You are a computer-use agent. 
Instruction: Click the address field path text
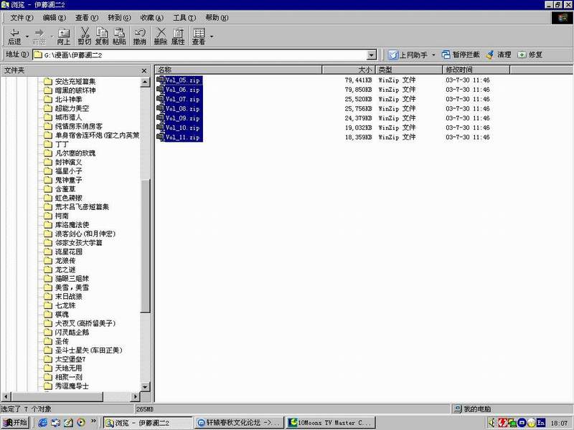click(x=73, y=55)
